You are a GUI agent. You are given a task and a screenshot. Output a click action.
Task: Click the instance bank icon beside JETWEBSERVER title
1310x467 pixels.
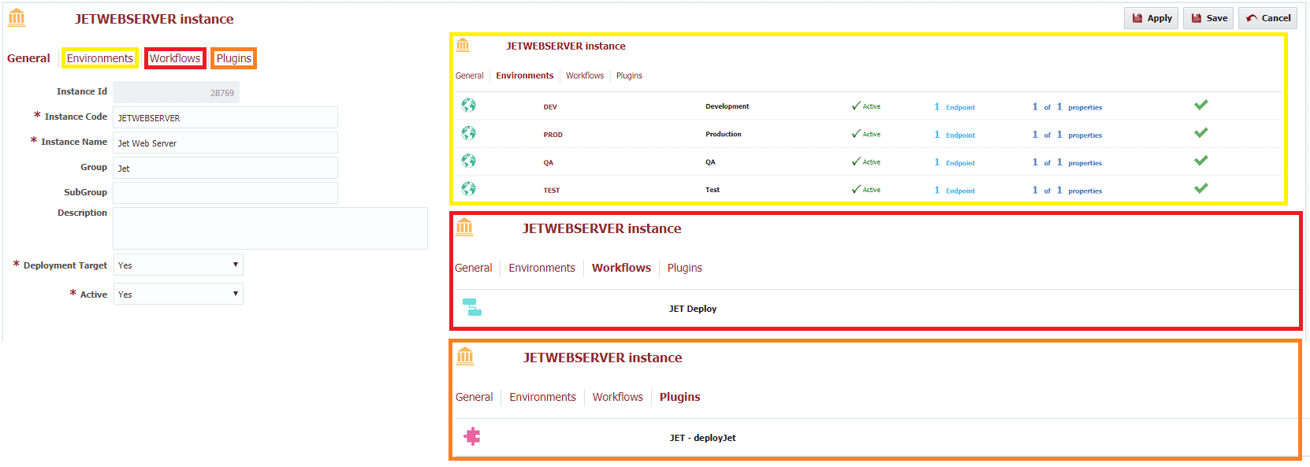tap(17, 17)
